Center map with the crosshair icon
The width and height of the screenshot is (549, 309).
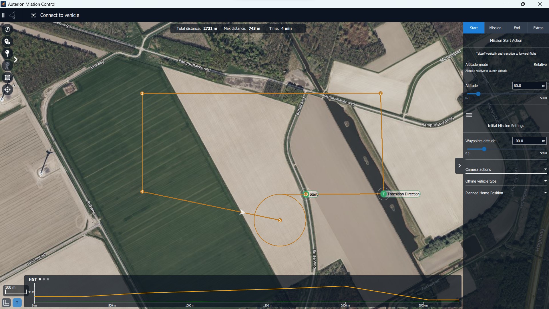coord(7,90)
